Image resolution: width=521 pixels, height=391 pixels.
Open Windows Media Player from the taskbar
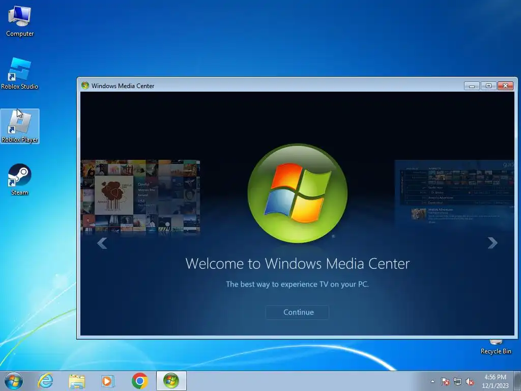[x=108, y=381]
